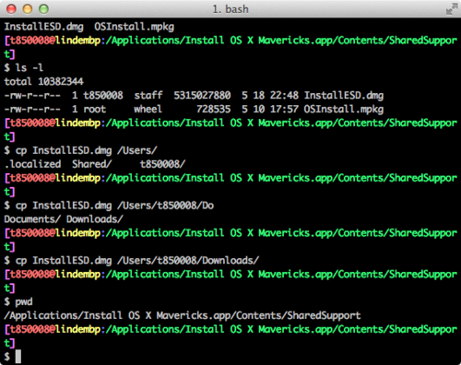Click InstallESD.dmg in the ls -l listing

pyautogui.click(x=344, y=96)
